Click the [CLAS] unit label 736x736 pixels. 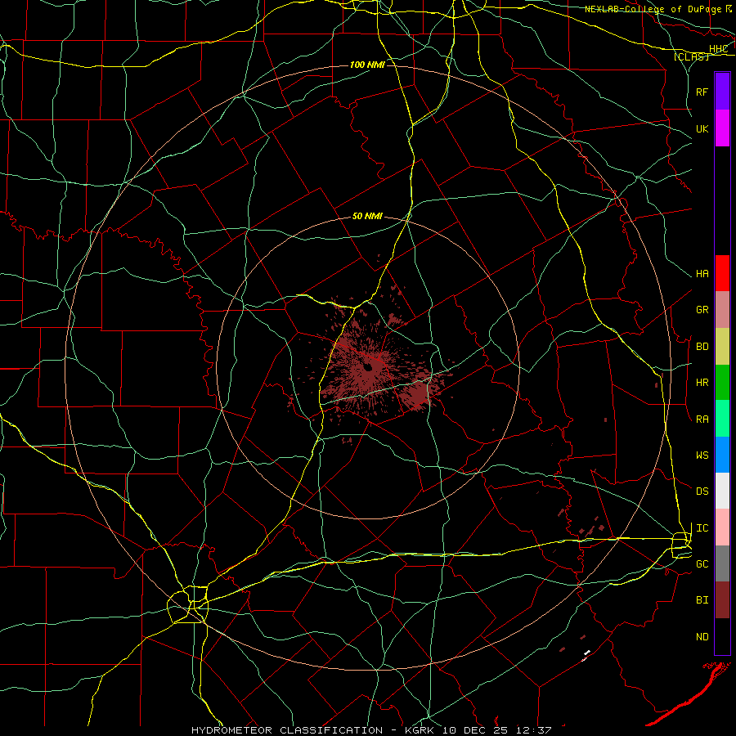coord(691,56)
